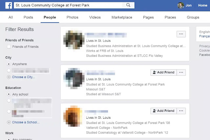Screen dimensions: 210x140
Task: Open the Photos tab
Action: (73, 17)
